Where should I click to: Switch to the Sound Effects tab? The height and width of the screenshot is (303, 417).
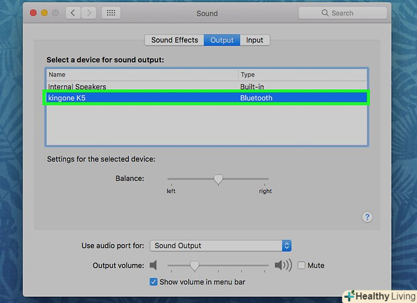(175, 40)
